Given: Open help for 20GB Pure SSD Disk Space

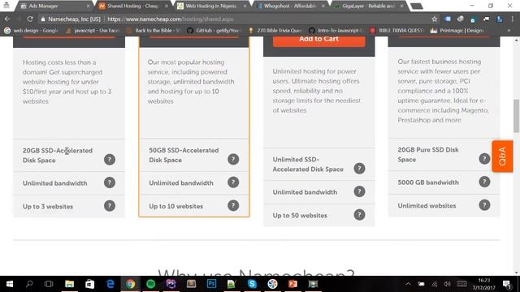Looking at the screenshot, I should pyautogui.click(x=484, y=159).
